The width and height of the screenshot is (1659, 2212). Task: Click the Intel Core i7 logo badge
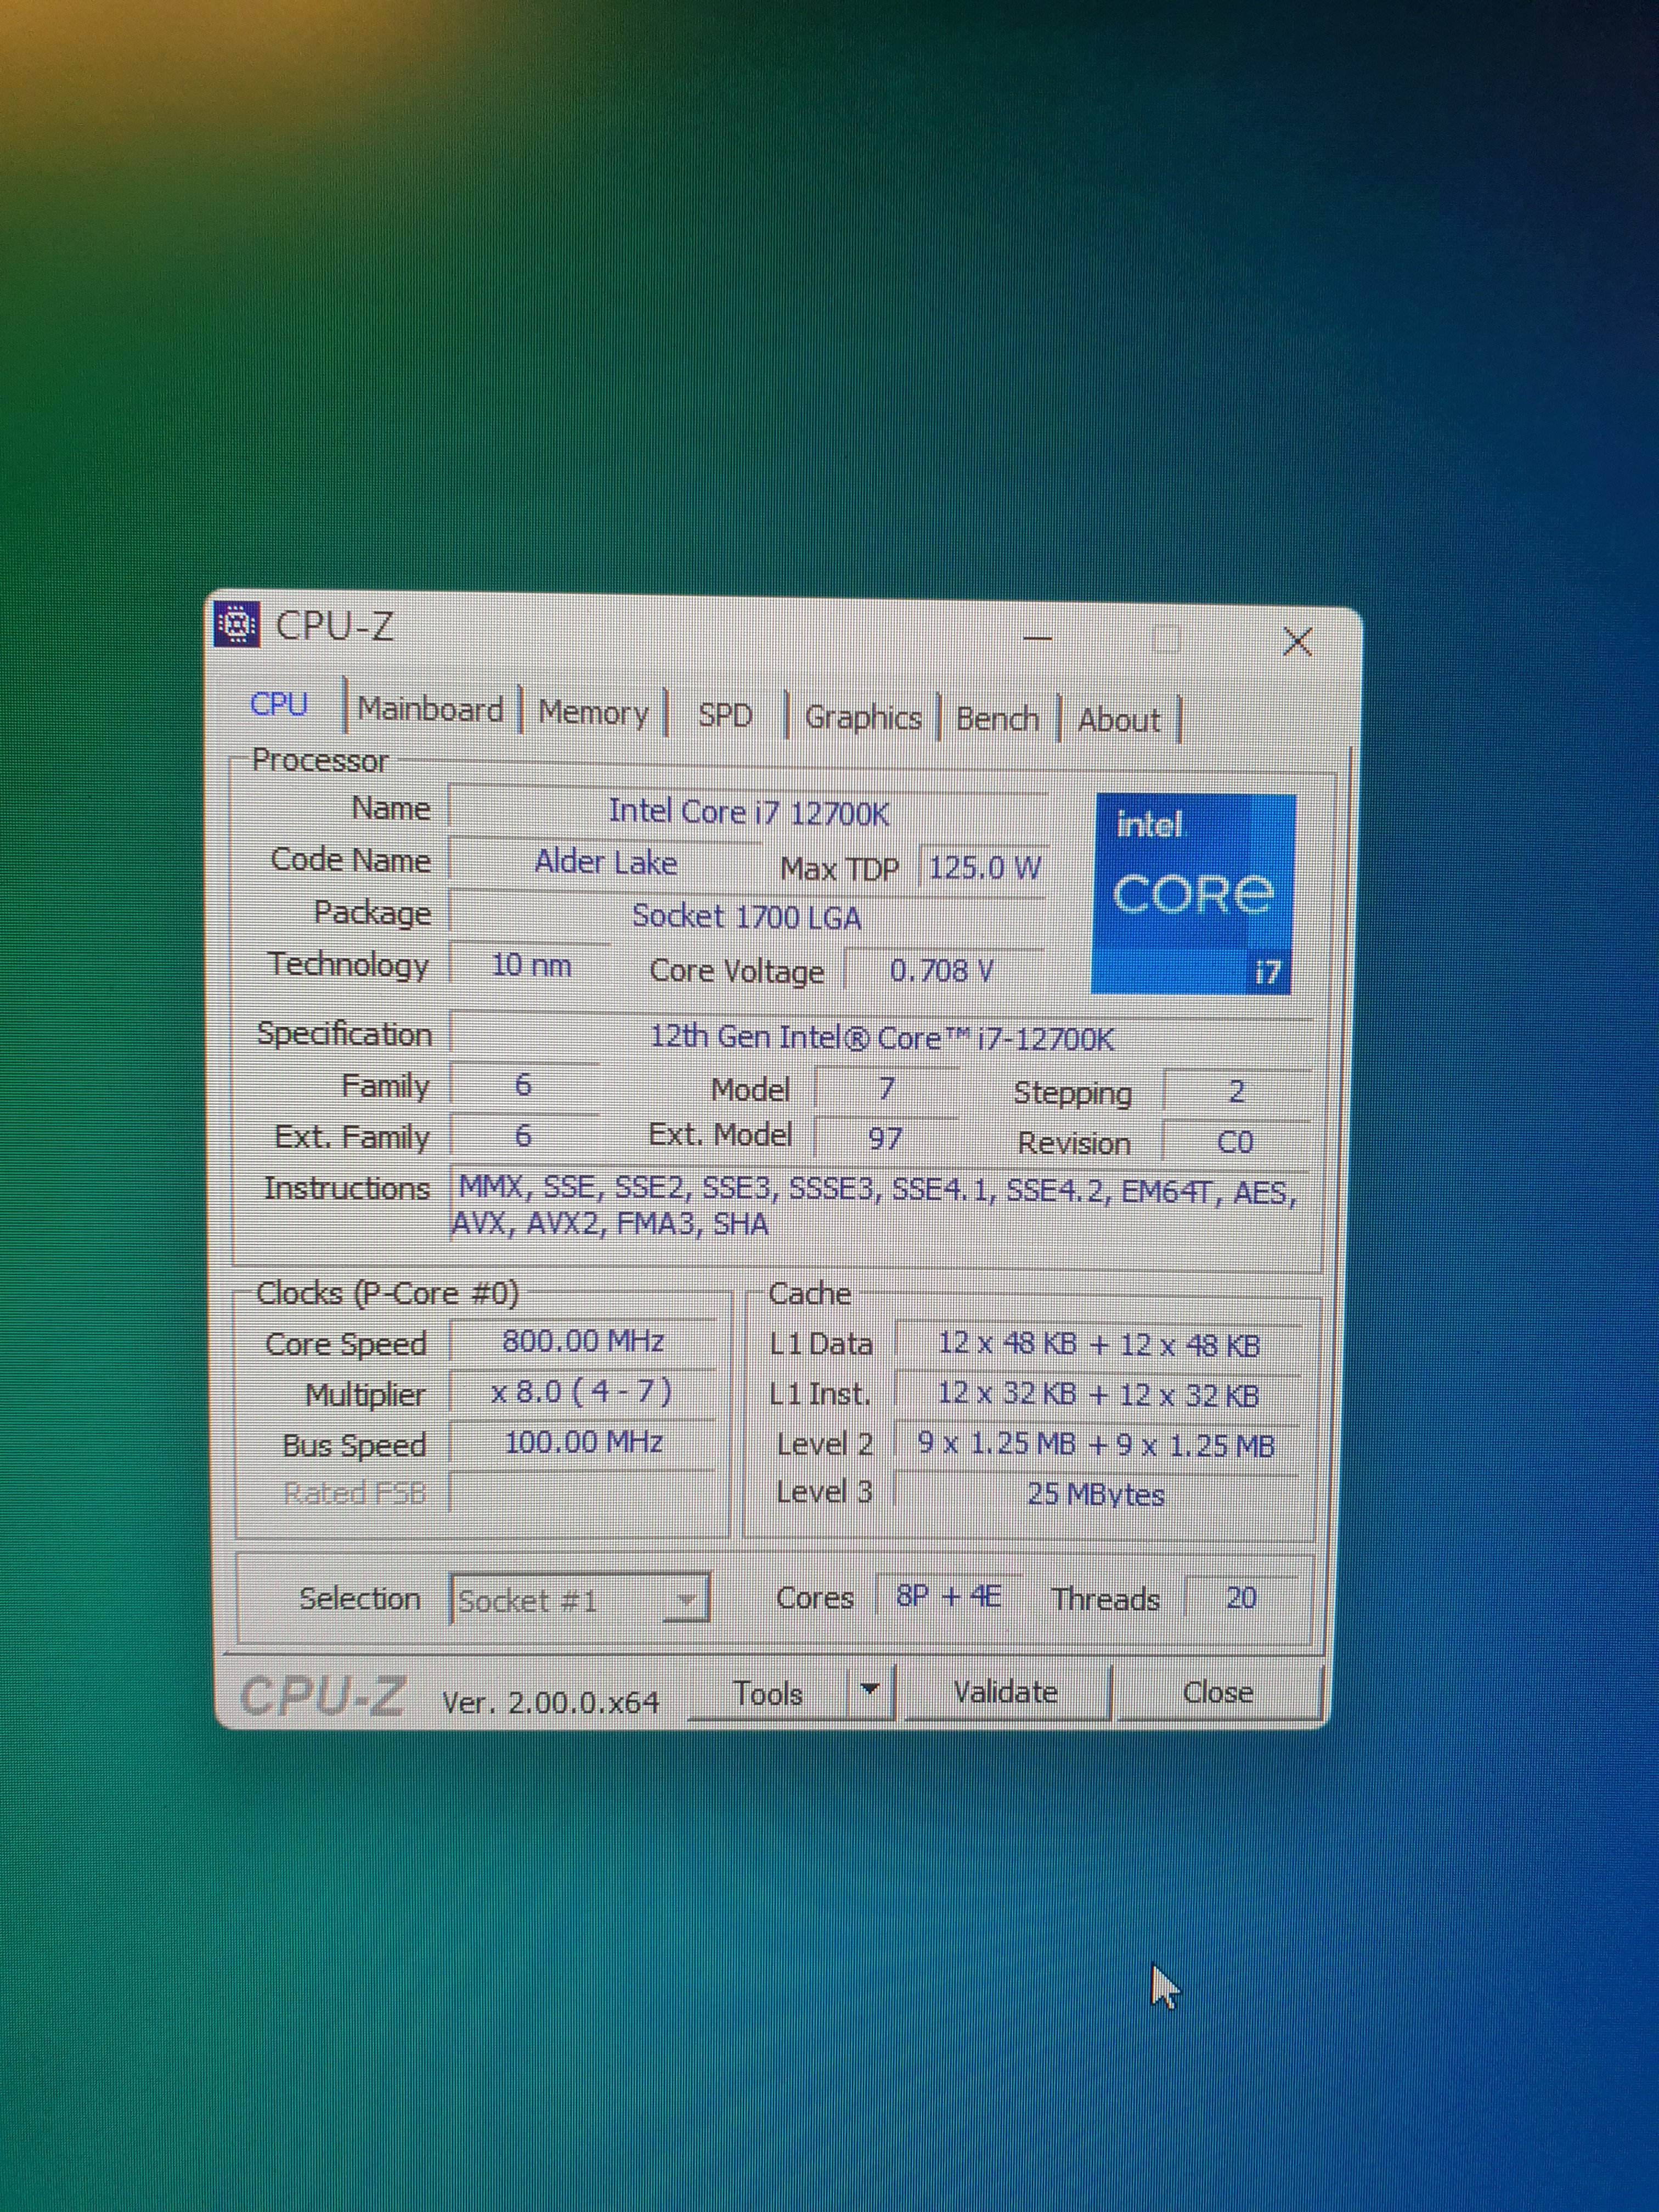click(1193, 893)
